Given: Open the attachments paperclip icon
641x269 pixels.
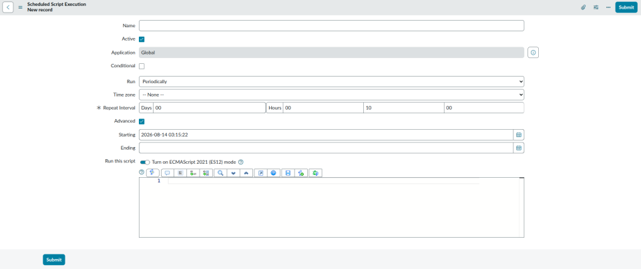Looking at the screenshot, I should pyautogui.click(x=584, y=7).
